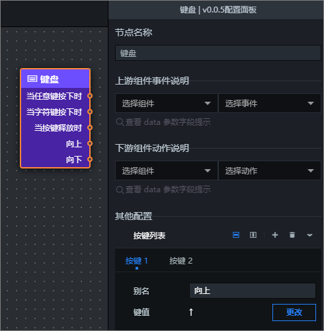Click the 节点名称 input field containing 键盘
The image size is (324, 331).
click(218, 53)
